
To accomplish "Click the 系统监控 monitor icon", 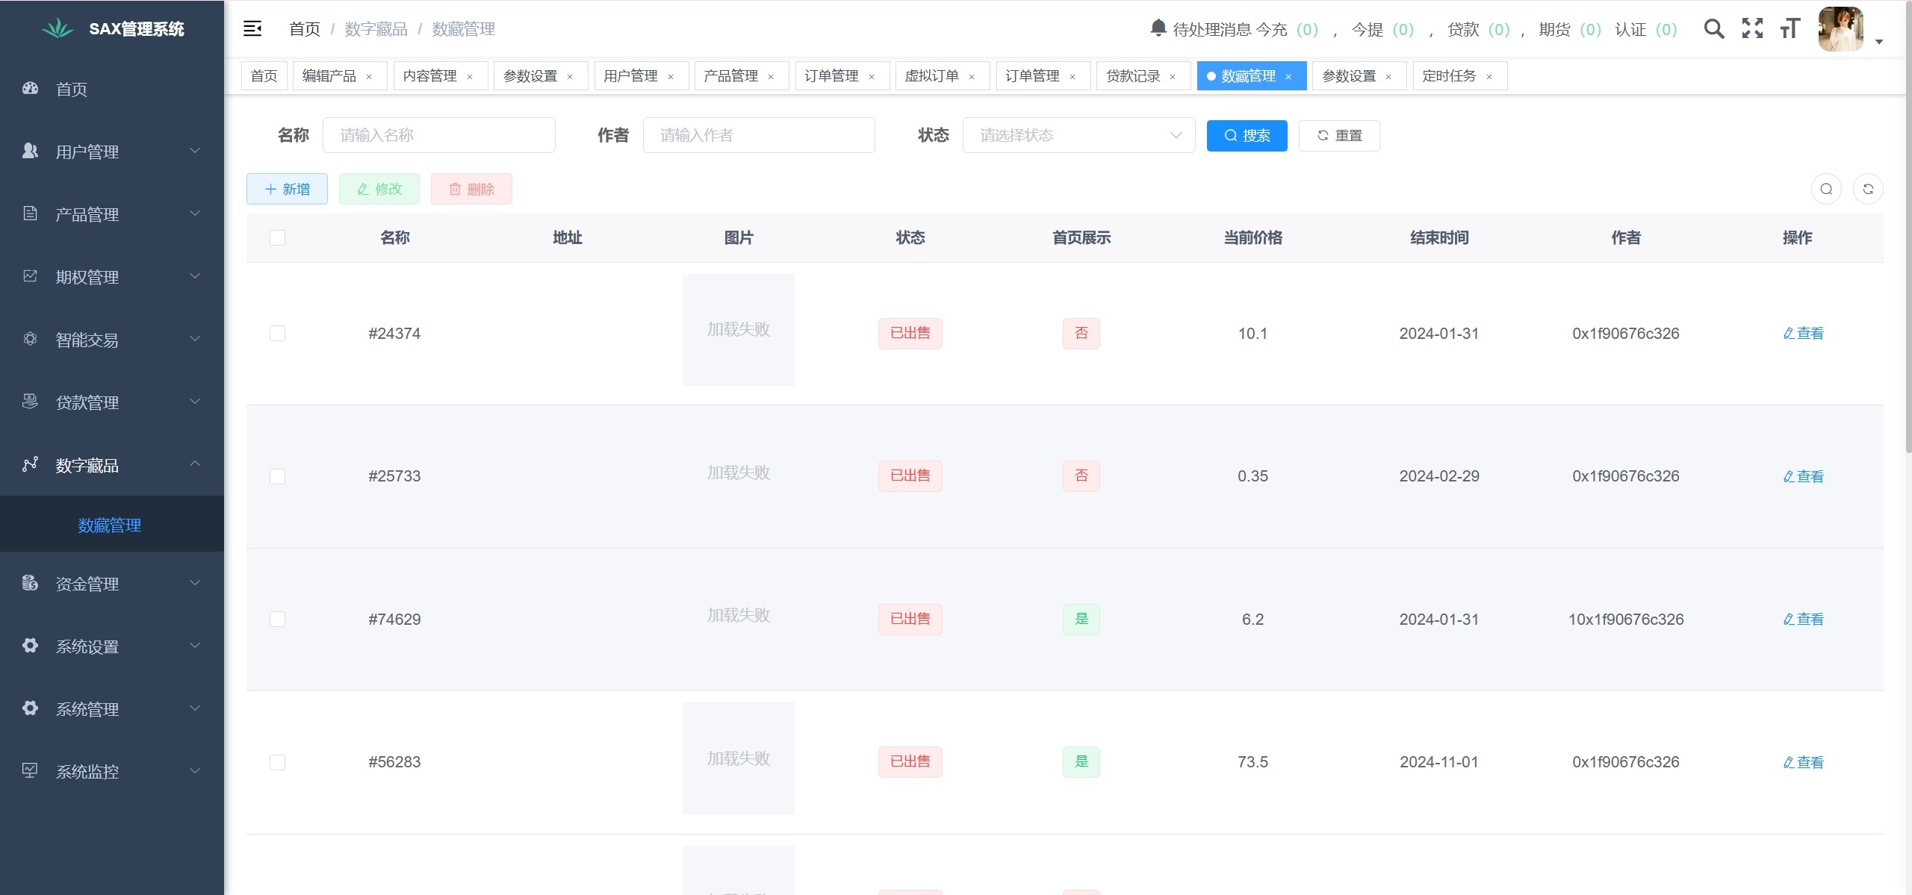I will point(30,770).
